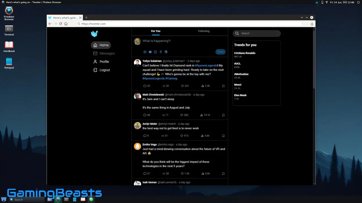Open the Handbook desktop icon

pyautogui.click(x=9, y=47)
